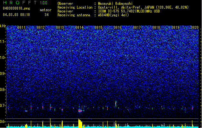Click the 0.7 kHz axis label
This screenshot has height=128, width=202.
point(3,106)
